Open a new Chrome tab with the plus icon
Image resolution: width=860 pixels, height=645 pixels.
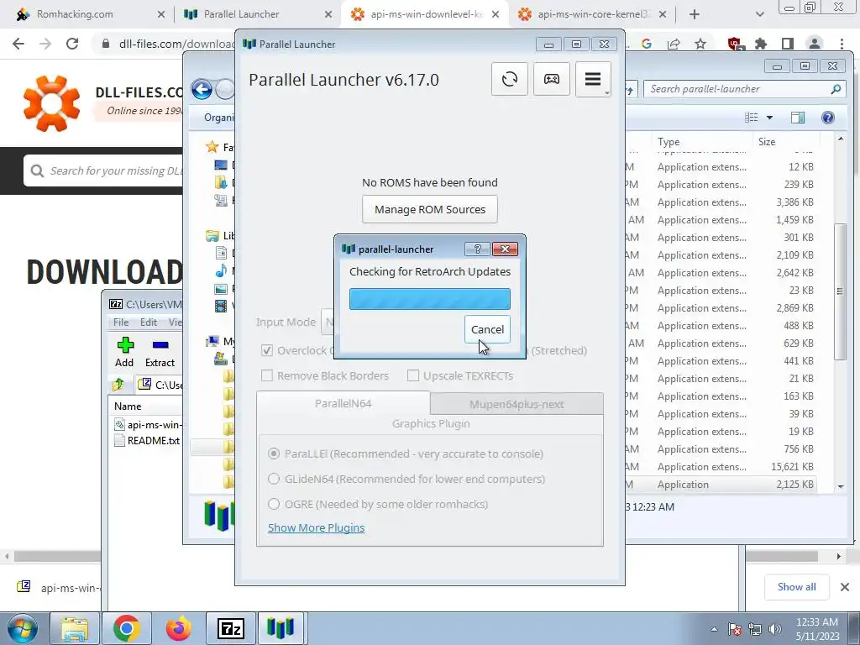click(x=695, y=14)
